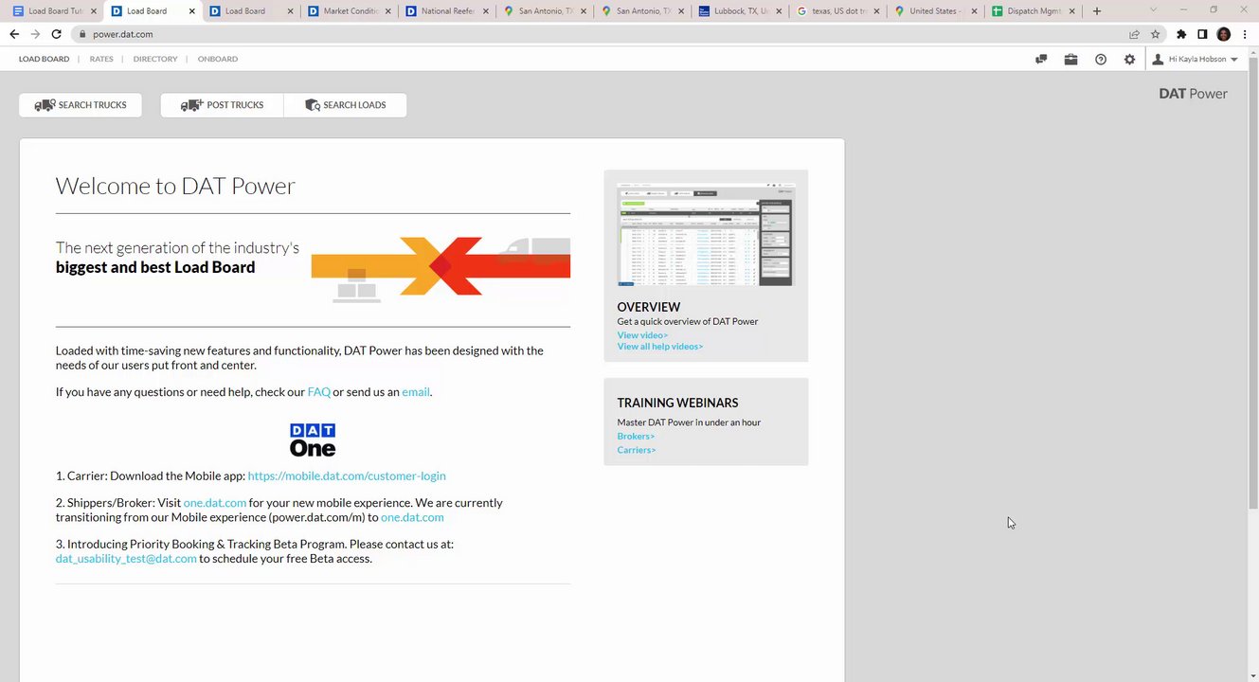Open the tab search chevron in title bar
Image resolution: width=1259 pixels, height=682 pixels.
[1153, 9]
